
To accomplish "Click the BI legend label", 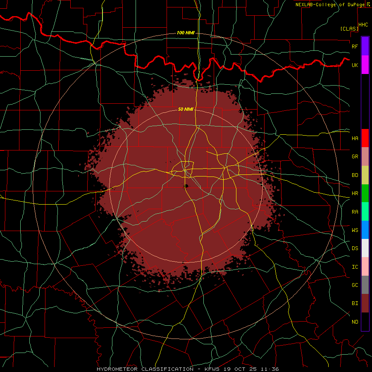I will pyautogui.click(x=355, y=303).
